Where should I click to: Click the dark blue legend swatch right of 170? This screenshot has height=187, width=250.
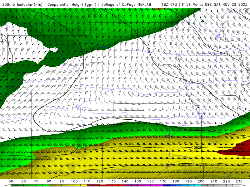[166, 185]
